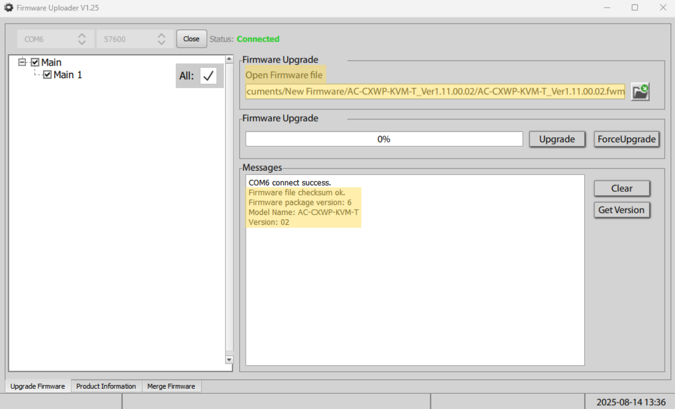Uncheck the Main 1 checkbox
The width and height of the screenshot is (675, 409).
tap(47, 75)
